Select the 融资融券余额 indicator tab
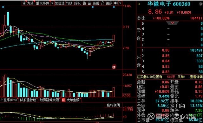This screenshot has width=203, height=123. [49, 100]
